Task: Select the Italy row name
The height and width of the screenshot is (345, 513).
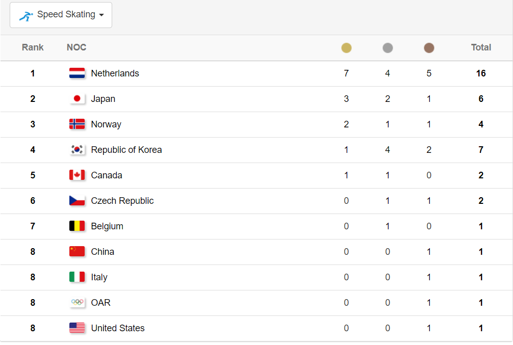Action: 99,277
